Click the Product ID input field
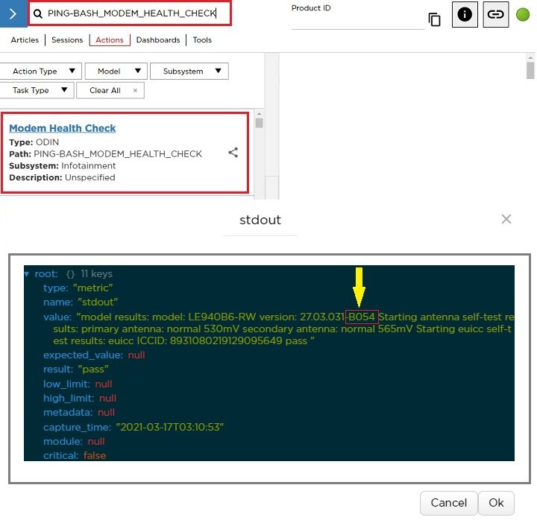This screenshot has height=520, width=537. (x=357, y=22)
